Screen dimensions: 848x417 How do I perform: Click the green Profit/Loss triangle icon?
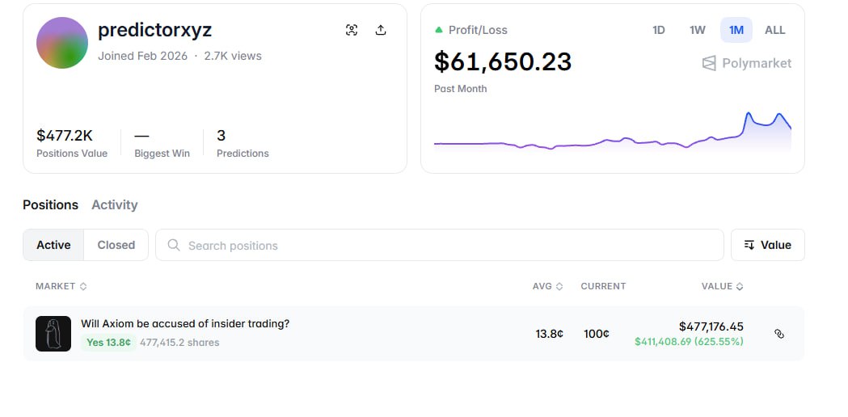point(439,30)
